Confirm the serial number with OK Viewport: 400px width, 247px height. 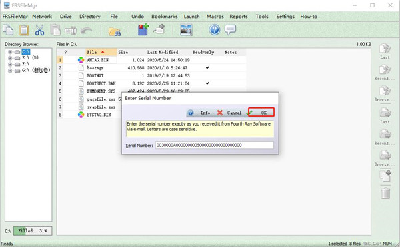click(x=261, y=112)
